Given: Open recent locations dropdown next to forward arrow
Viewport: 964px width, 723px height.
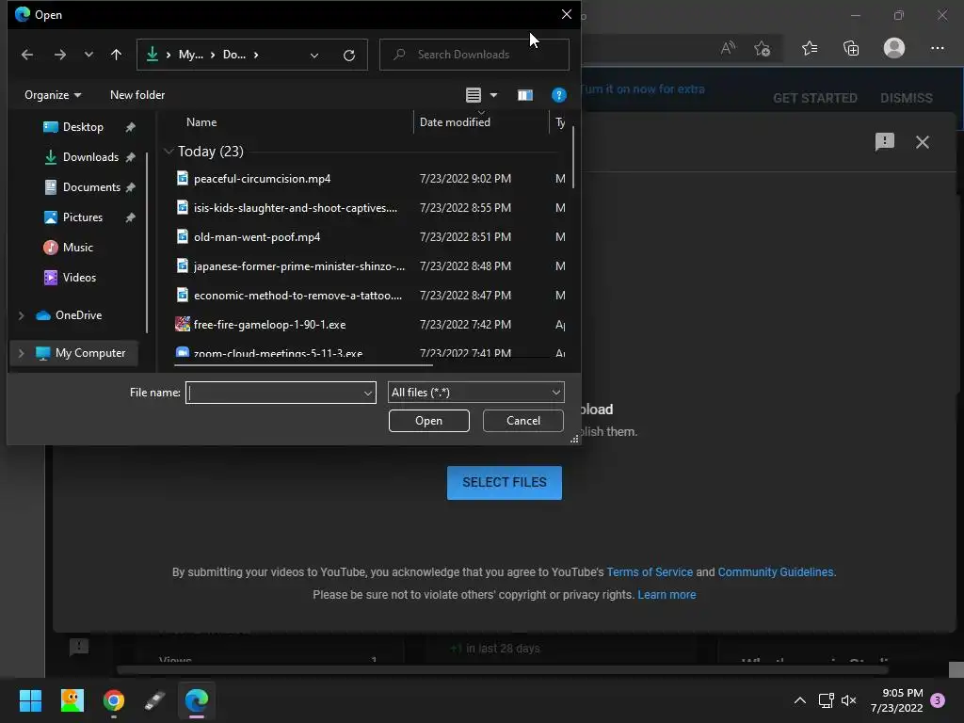Looking at the screenshot, I should 88,55.
